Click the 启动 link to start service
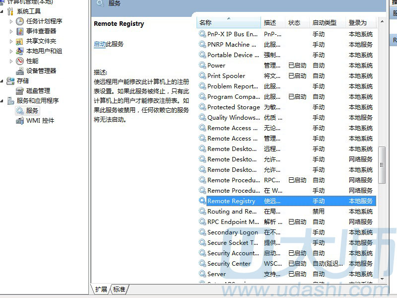The height and width of the screenshot is (298, 397). [100, 44]
